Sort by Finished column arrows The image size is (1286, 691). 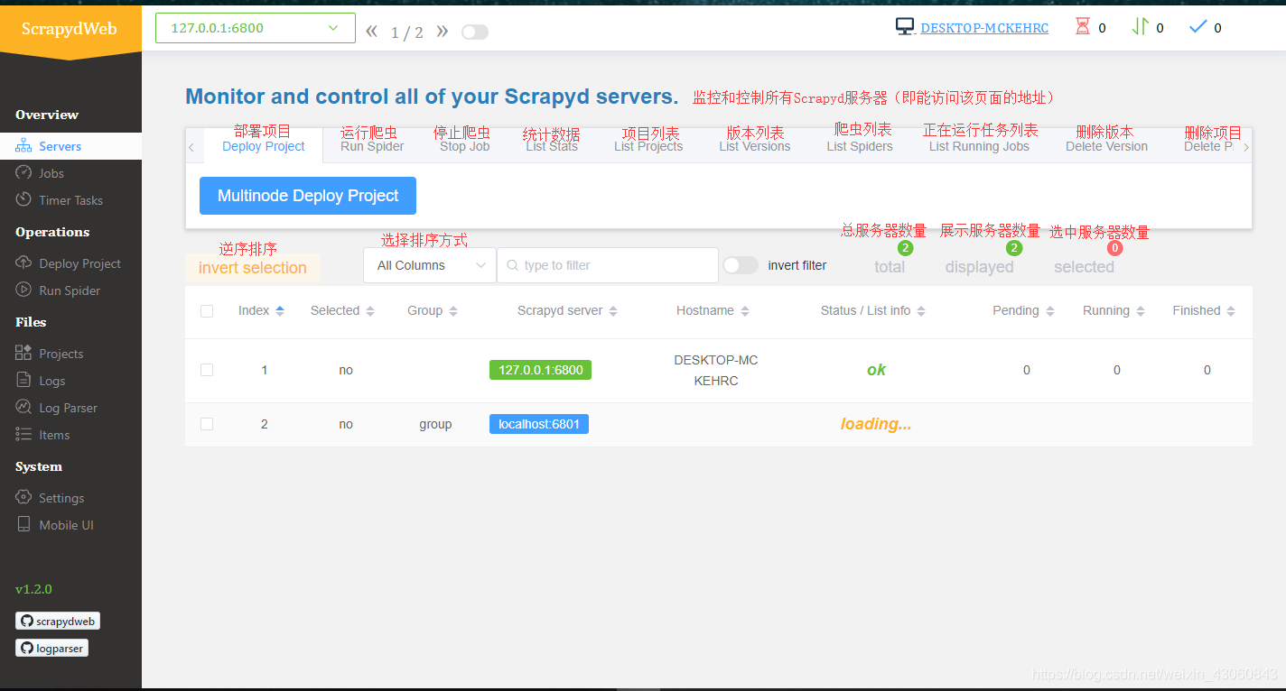tap(1232, 311)
